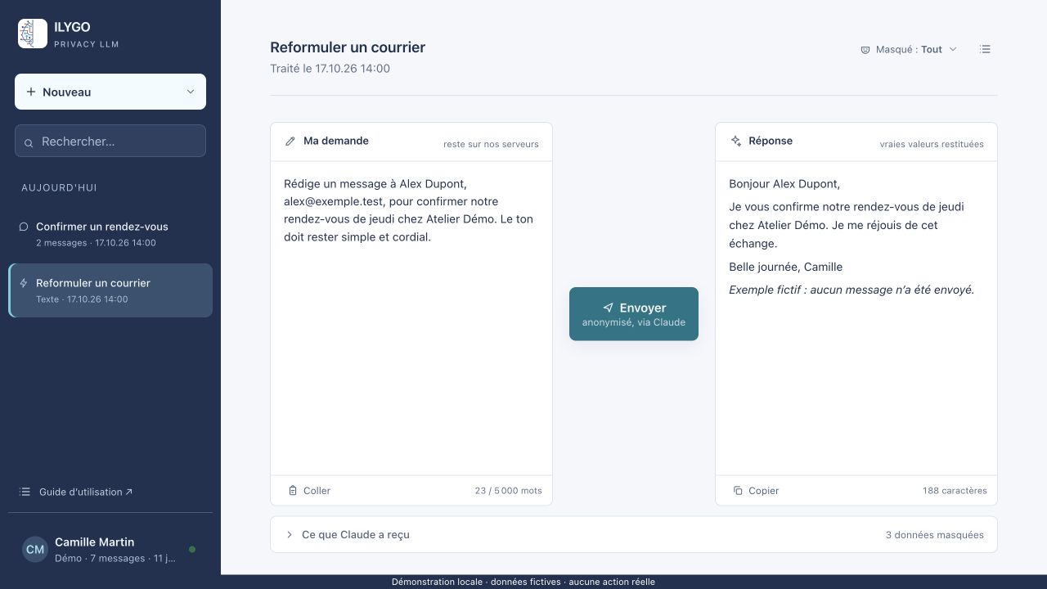Click the Envoyer button

[x=634, y=314]
